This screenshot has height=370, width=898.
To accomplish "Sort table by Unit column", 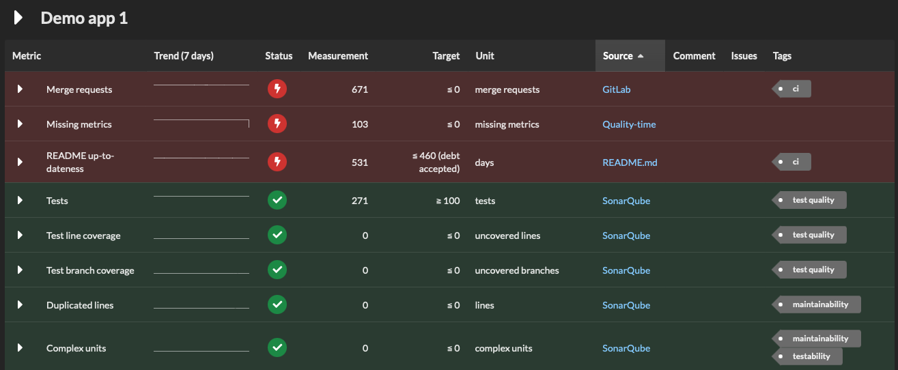I will coord(485,56).
